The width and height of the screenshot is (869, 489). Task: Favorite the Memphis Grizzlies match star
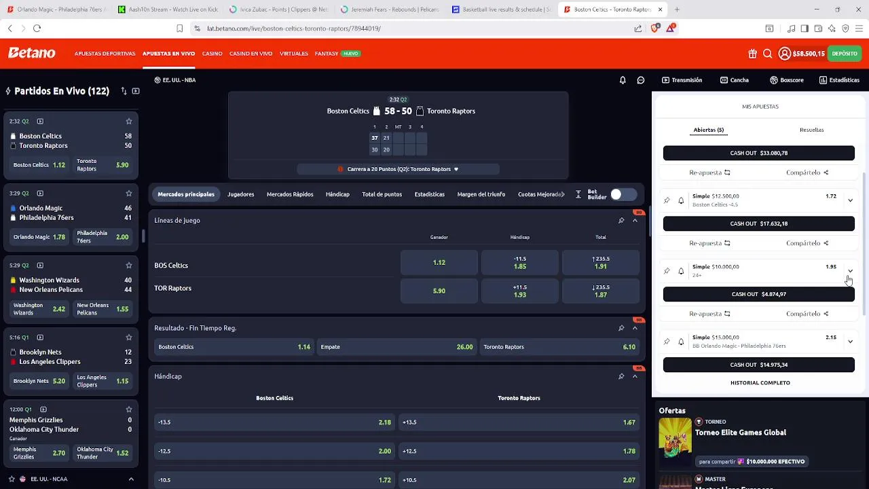(x=128, y=410)
